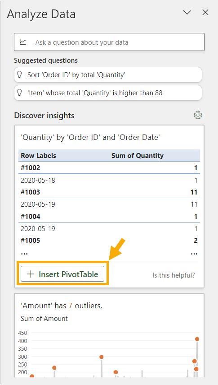Click the Sum of Quantity column header
The image size is (218, 385).
point(138,155)
